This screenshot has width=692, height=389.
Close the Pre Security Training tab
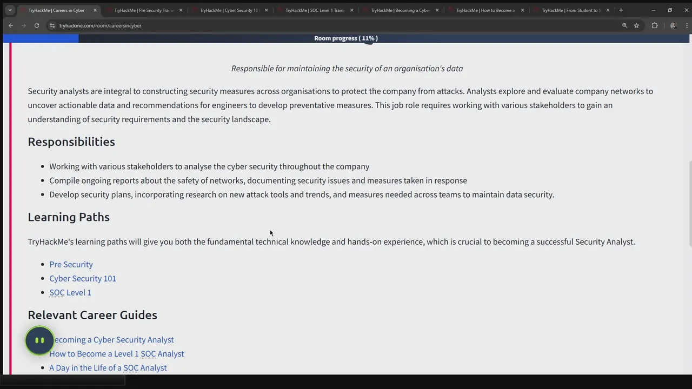click(181, 10)
